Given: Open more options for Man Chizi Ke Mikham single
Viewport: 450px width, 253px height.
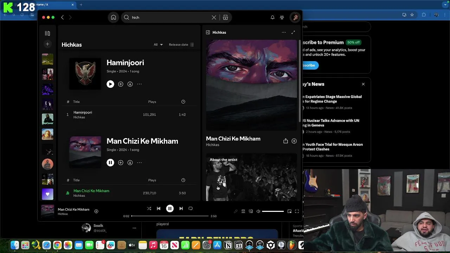Looking at the screenshot, I should point(140,162).
